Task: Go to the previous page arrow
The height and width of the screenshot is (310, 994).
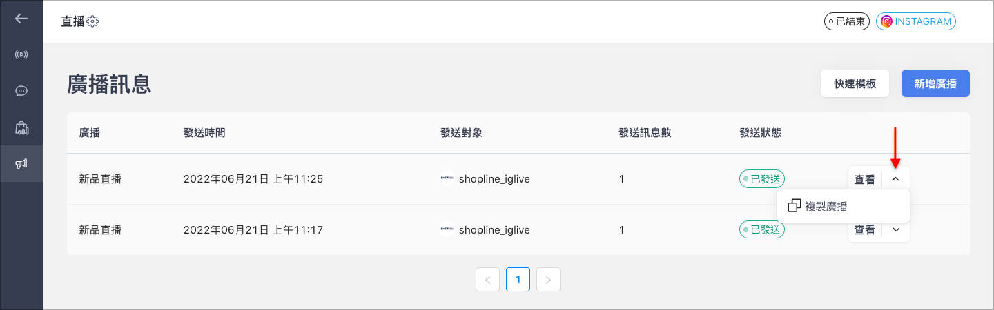Action: (487, 280)
